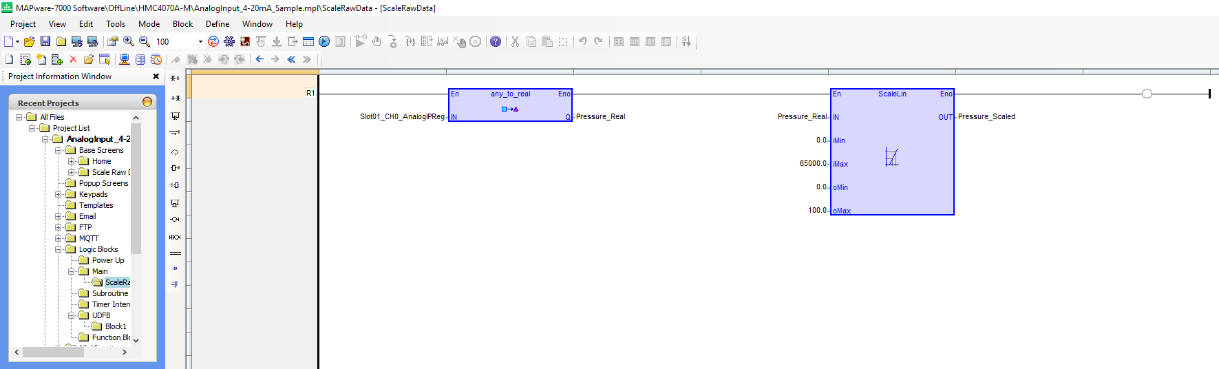Image resolution: width=1219 pixels, height=369 pixels.
Task: Collapse the Recent Projects panel header
Action: tap(147, 102)
